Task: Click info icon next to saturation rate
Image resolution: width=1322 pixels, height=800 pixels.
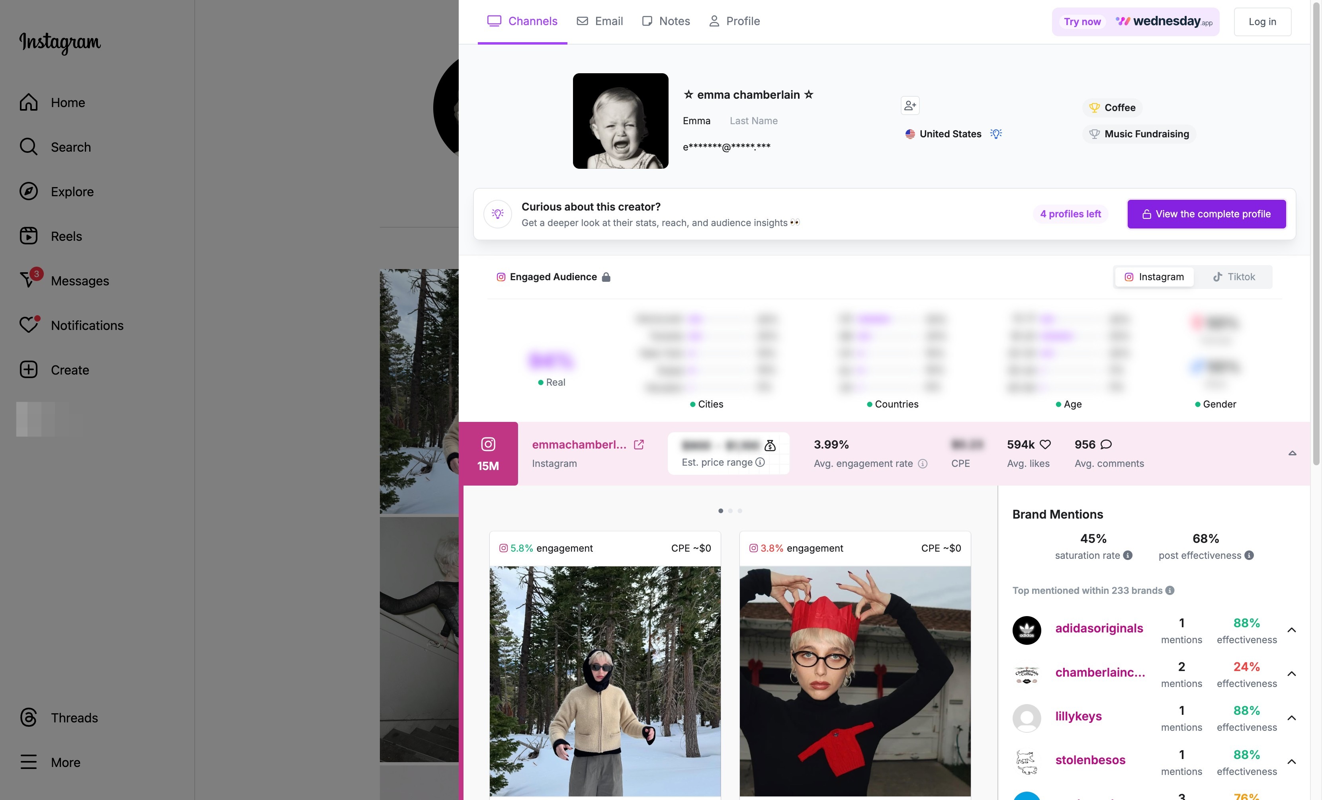Action: pos(1128,556)
